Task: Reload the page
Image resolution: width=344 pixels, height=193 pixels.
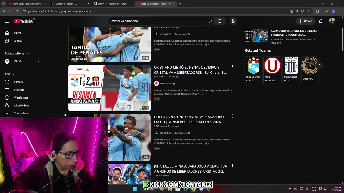Action: [x=17, y=11]
